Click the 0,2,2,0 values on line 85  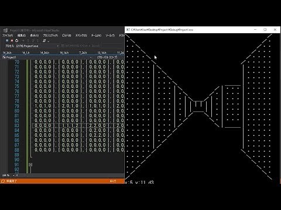click(97, 135)
